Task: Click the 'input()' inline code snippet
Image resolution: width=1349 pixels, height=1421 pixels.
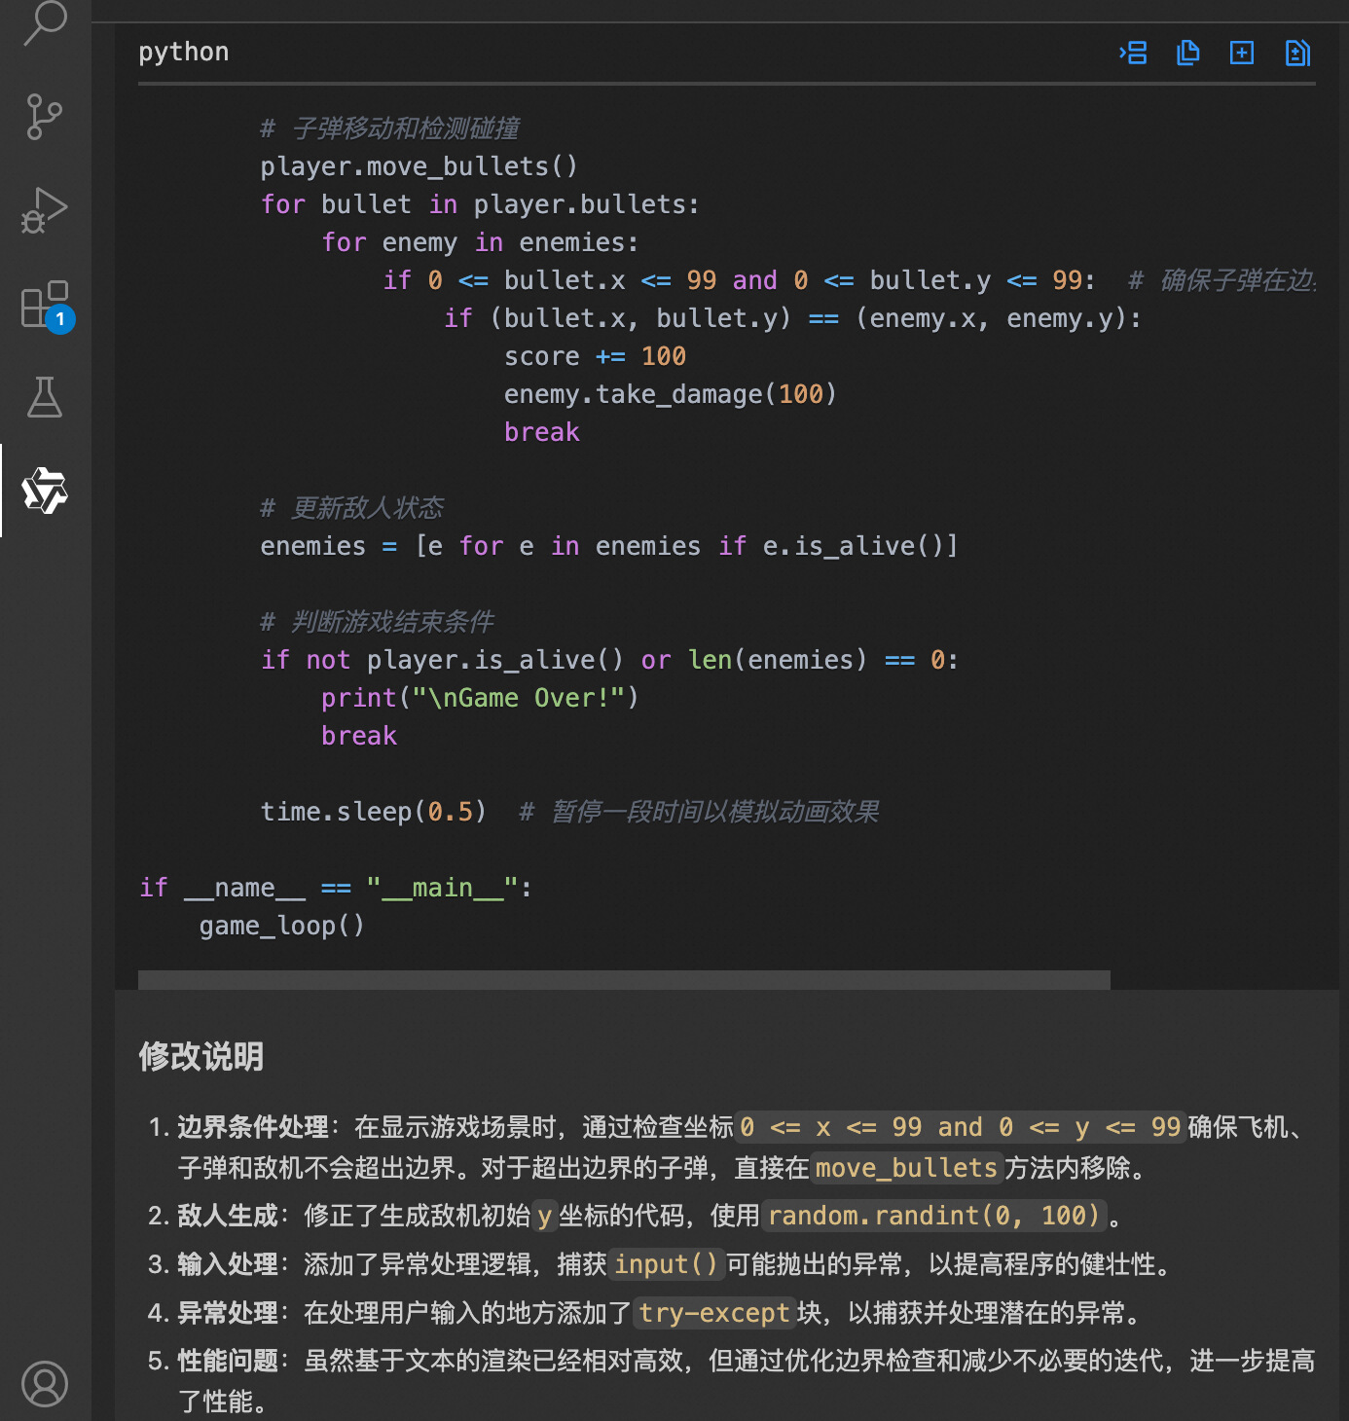Action: click(667, 1264)
